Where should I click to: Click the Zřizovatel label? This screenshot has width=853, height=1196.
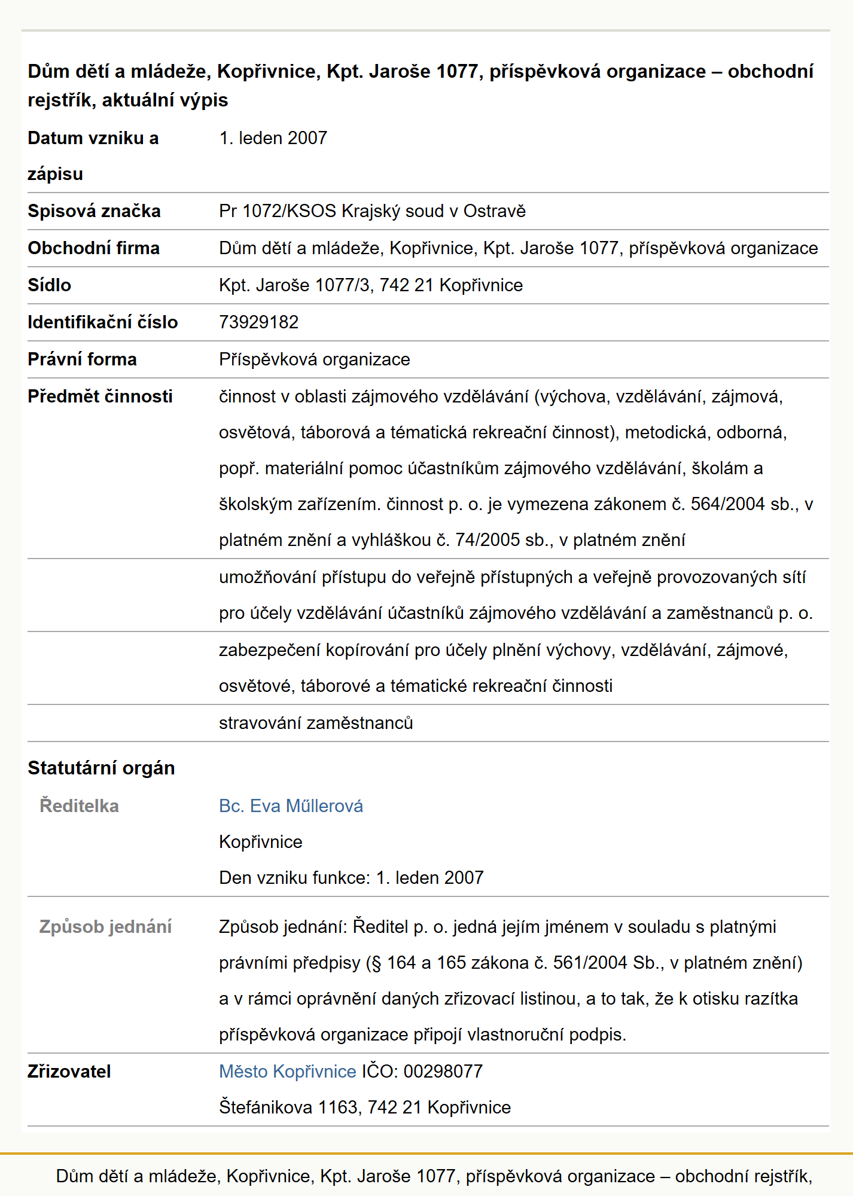coord(69,1072)
